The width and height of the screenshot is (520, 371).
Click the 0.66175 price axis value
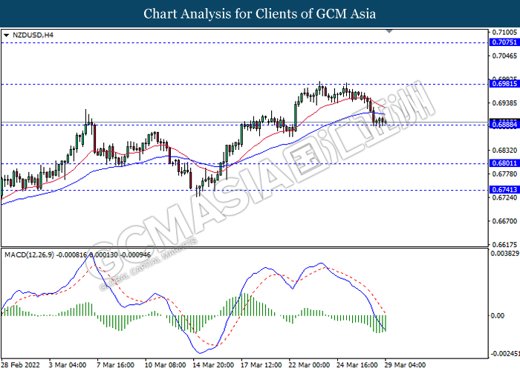click(504, 245)
